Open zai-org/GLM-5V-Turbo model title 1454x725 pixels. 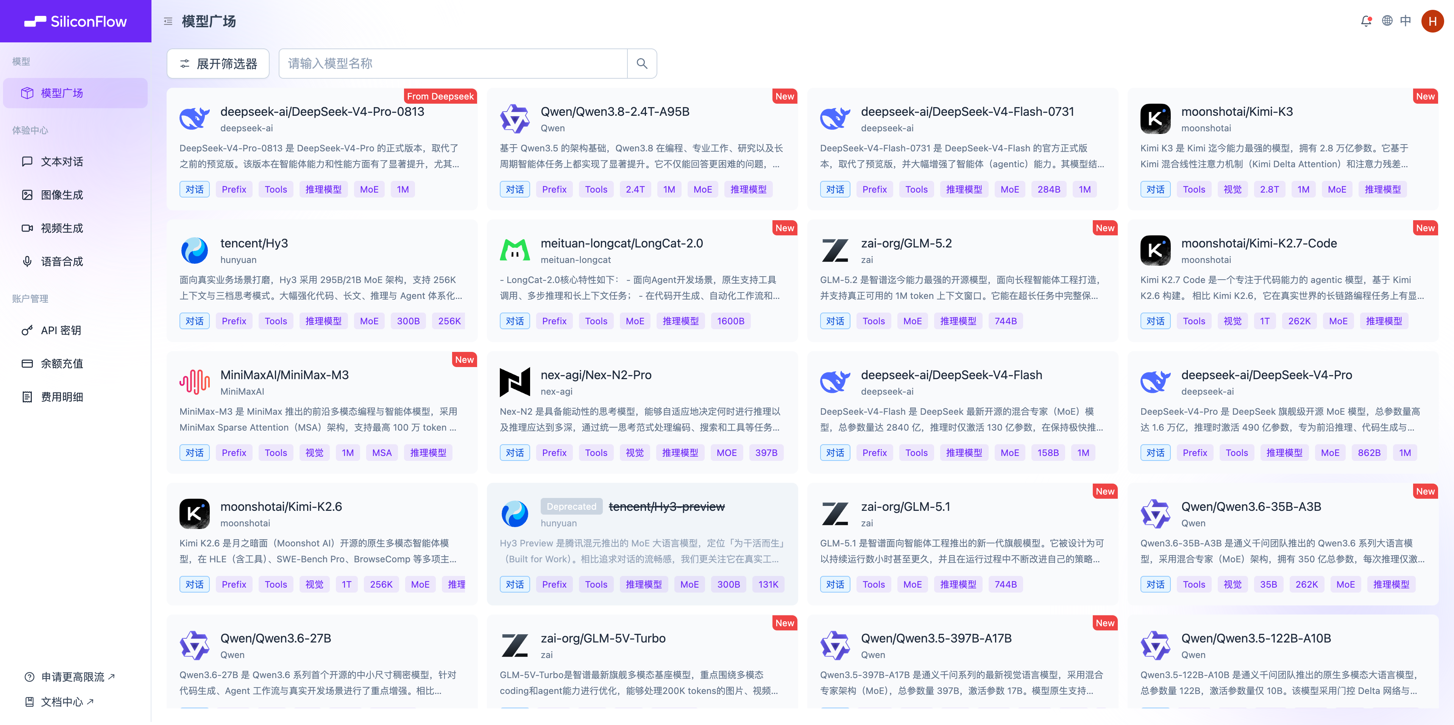603,639
